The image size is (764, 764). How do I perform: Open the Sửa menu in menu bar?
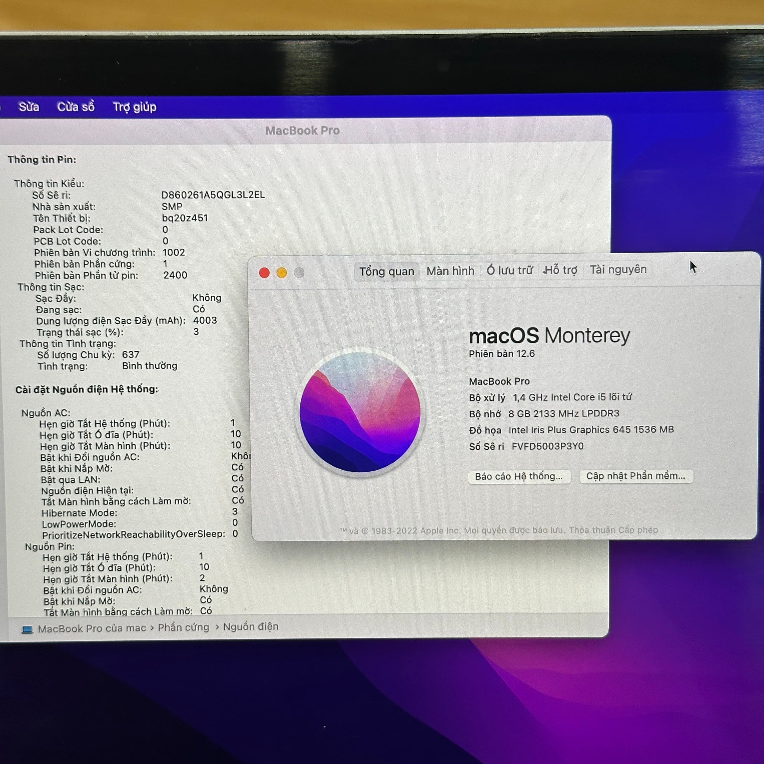tap(29, 107)
